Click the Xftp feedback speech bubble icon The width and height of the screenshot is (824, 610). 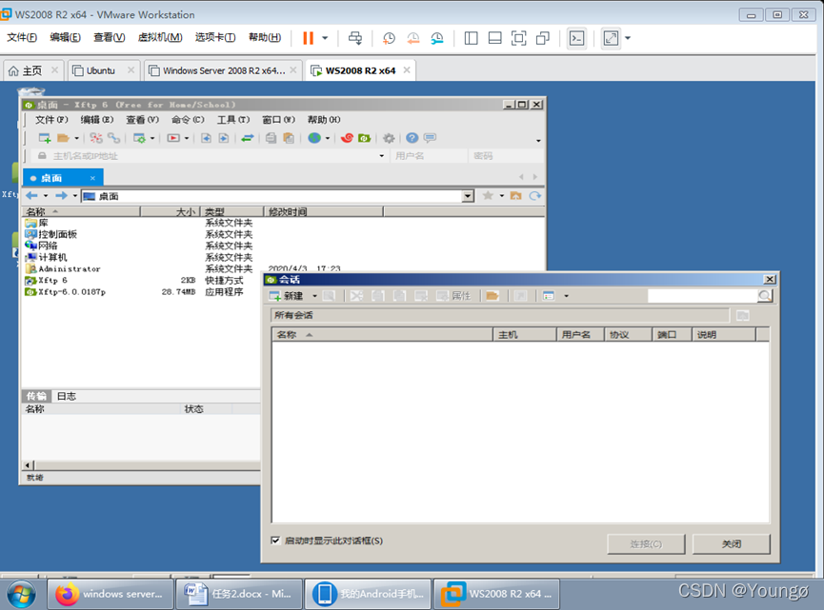tap(430, 138)
